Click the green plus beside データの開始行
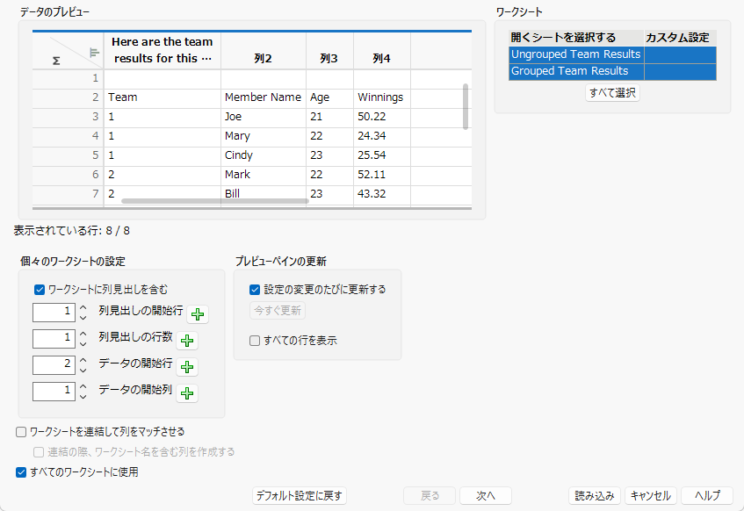Viewport: 744px width, 511px height. 187,367
